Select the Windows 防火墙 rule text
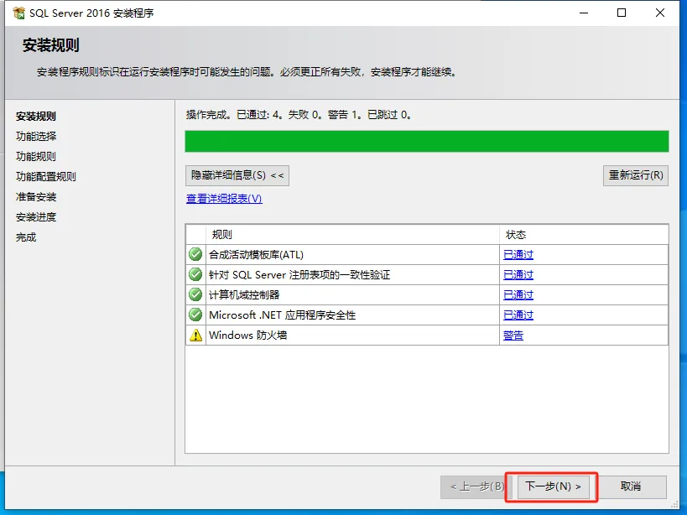 pos(248,335)
